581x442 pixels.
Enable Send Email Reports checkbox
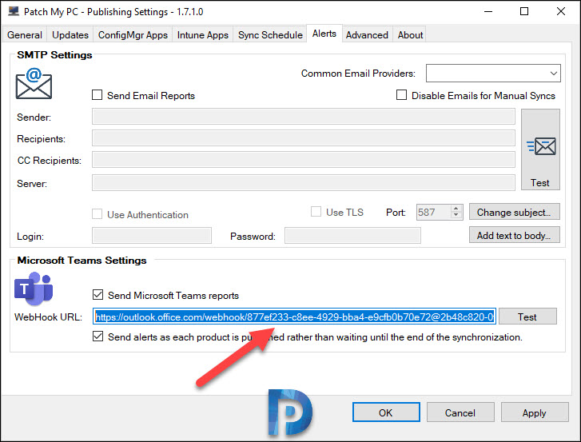[97, 95]
